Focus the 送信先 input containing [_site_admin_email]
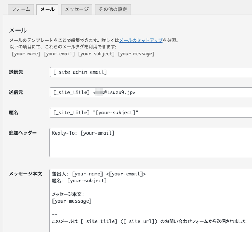The width and height of the screenshot is (252, 232). coord(151,72)
